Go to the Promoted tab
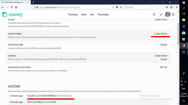 point(103,15)
